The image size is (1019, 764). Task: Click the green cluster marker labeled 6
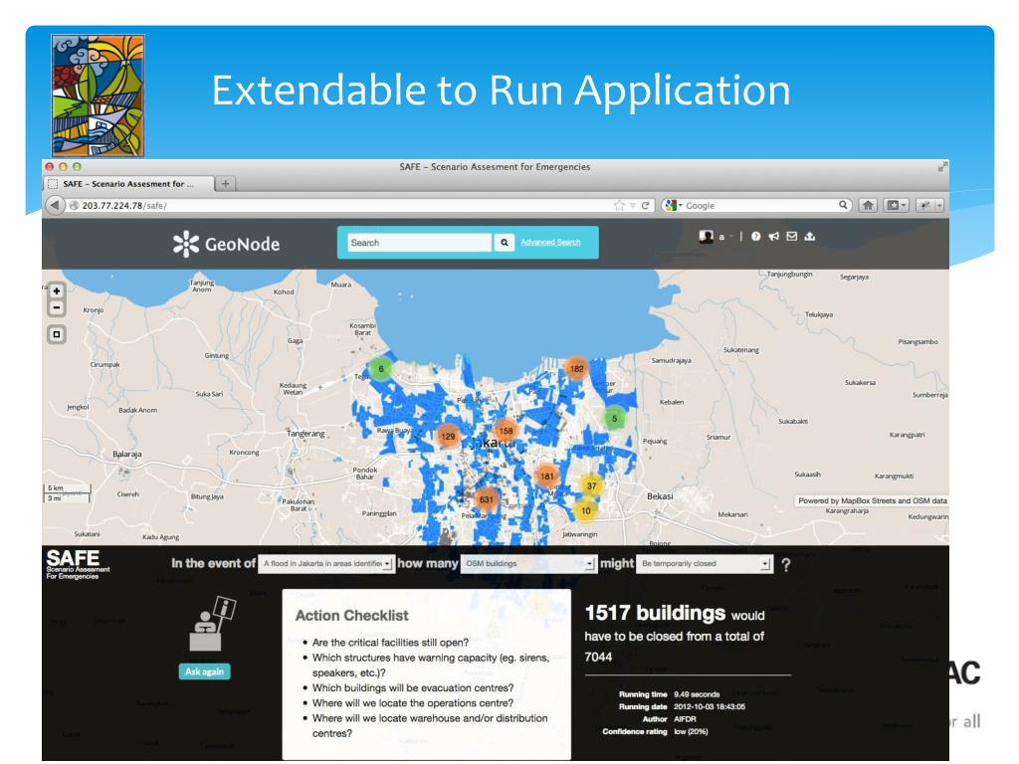coord(381,369)
